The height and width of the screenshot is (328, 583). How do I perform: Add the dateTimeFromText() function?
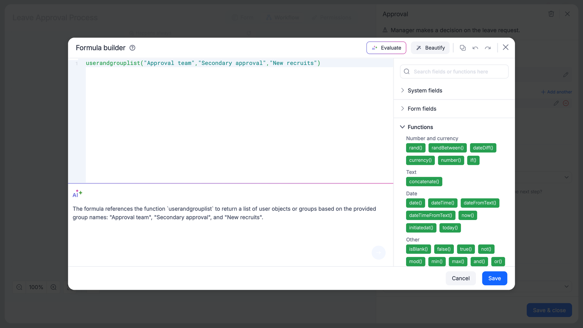[x=430, y=215]
